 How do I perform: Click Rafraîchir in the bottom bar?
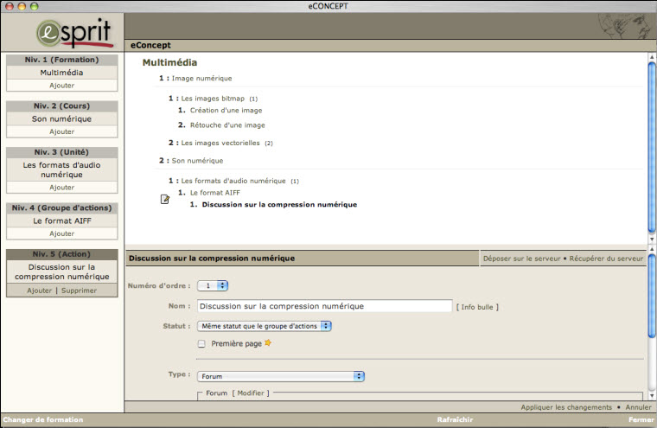(x=456, y=419)
